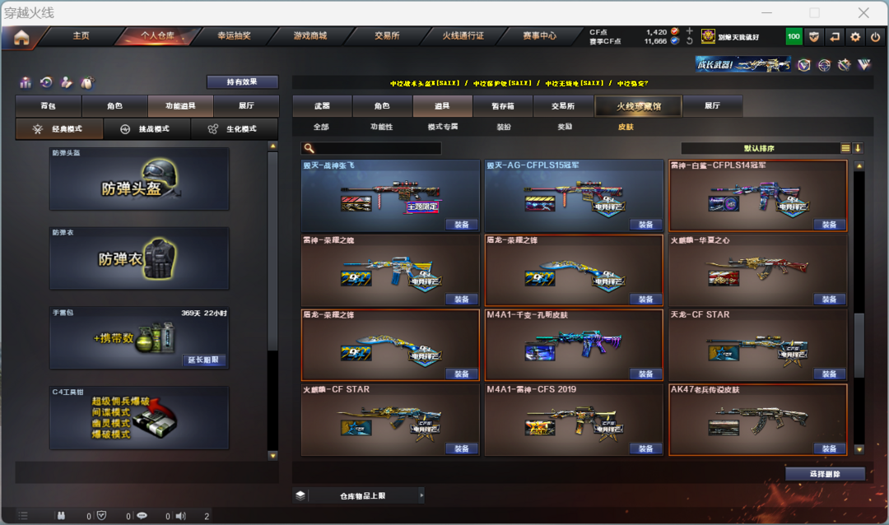Screen dimensions: 889x525
Task: Select the 防弹头盔 item card
Action: click(139, 179)
